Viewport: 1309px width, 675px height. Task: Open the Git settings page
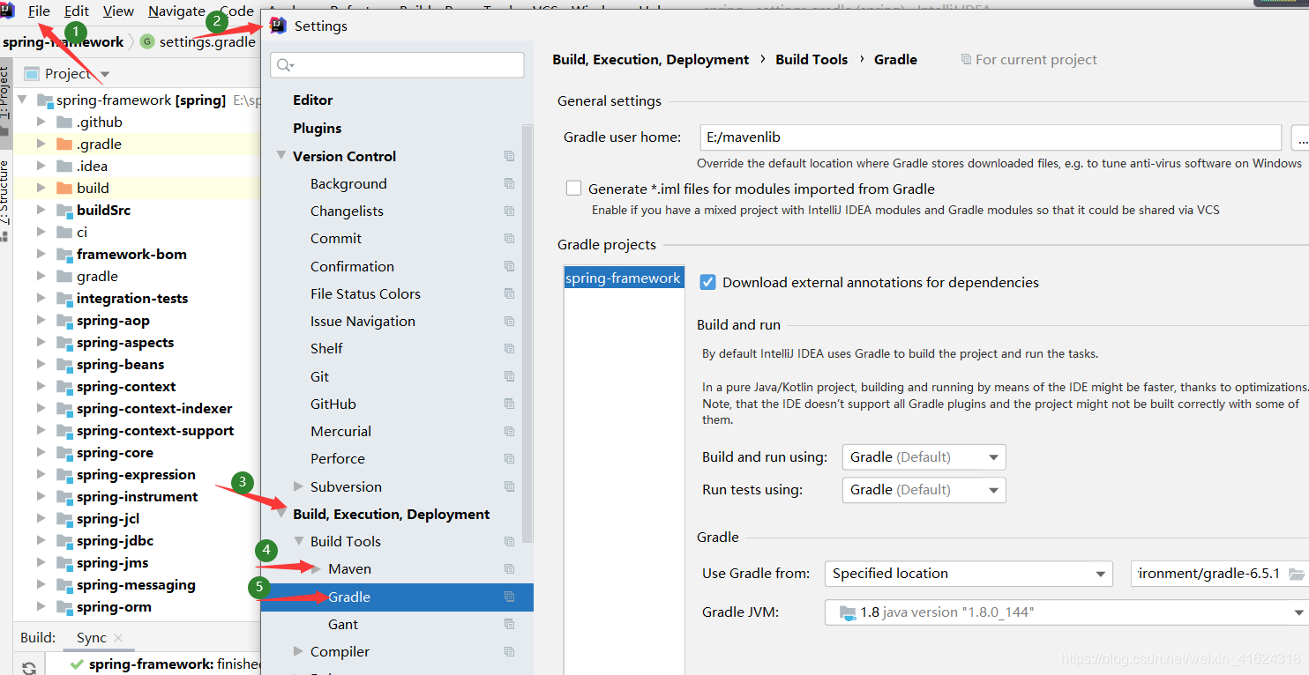pyautogui.click(x=319, y=377)
